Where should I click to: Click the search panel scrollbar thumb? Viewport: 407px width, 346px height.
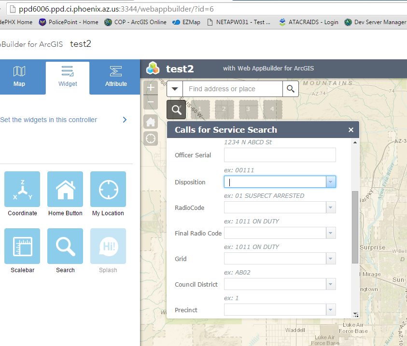click(355, 227)
